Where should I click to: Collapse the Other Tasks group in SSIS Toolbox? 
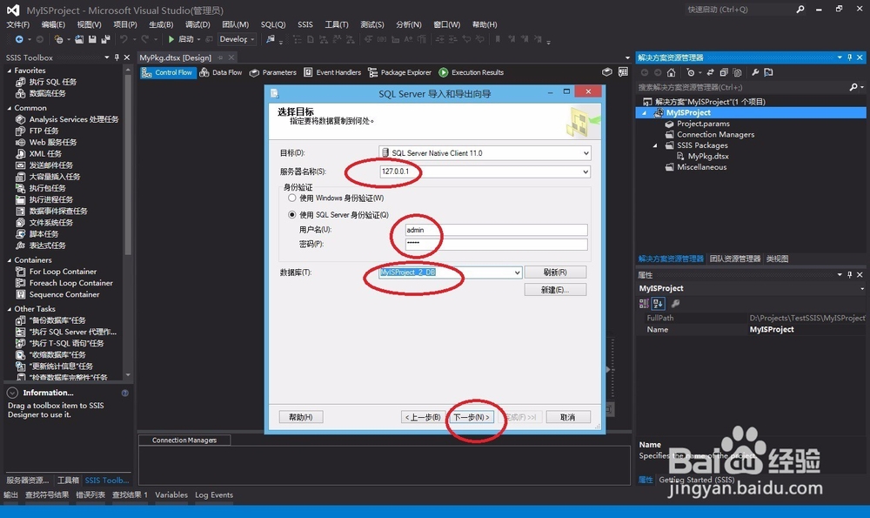pos(10,309)
